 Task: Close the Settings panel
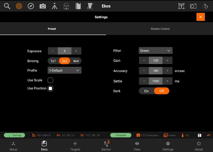click(201, 17)
